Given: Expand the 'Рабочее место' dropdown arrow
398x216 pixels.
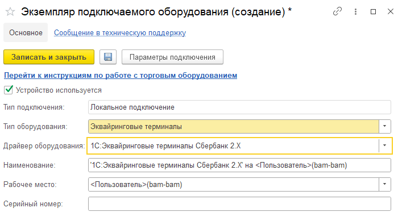Looking at the screenshot, I should click(385, 184).
